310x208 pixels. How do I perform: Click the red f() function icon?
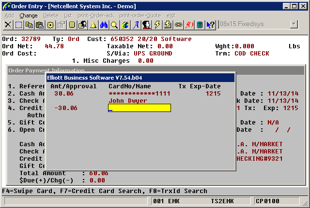pyautogui.click(x=189, y=25)
